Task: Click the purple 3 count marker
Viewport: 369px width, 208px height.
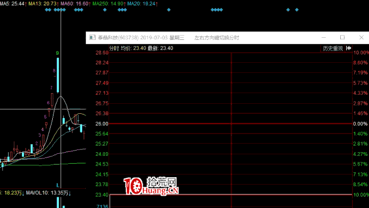Action: 40,135
